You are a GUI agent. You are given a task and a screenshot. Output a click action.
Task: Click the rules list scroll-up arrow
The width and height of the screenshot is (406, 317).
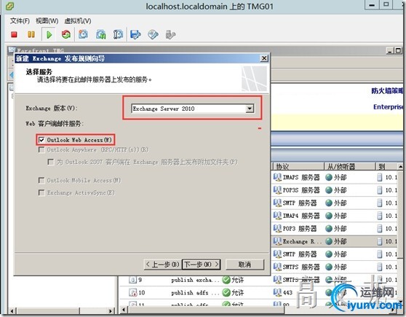tap(400, 166)
